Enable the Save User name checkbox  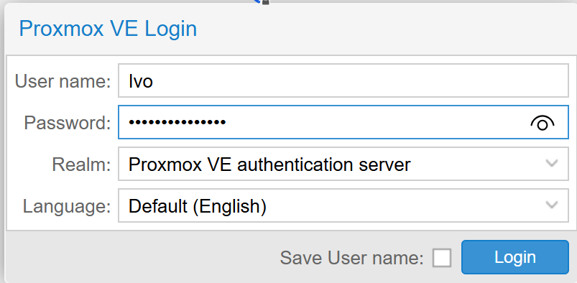coord(442,258)
